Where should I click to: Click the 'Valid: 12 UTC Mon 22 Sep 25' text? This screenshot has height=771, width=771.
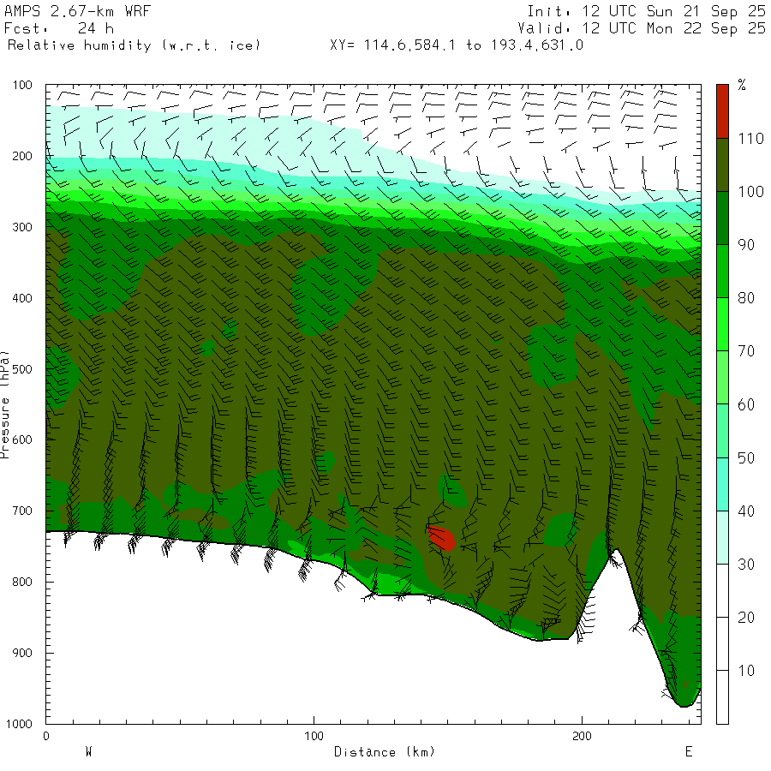tap(641, 28)
